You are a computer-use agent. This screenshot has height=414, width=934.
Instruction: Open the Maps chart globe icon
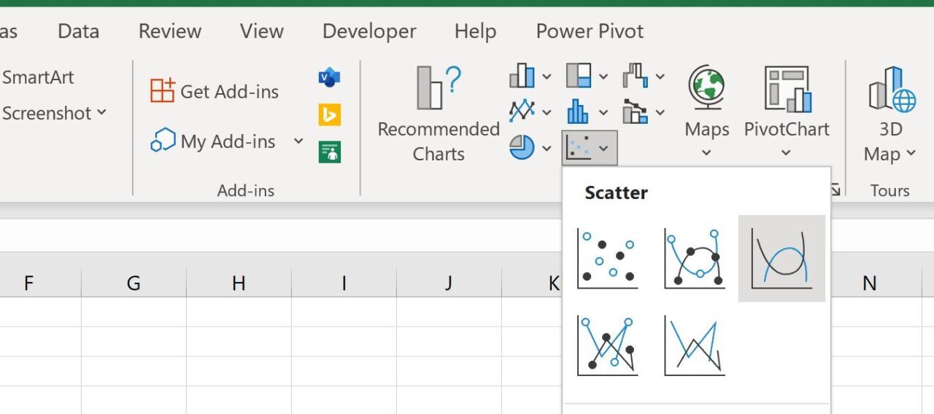(x=706, y=88)
